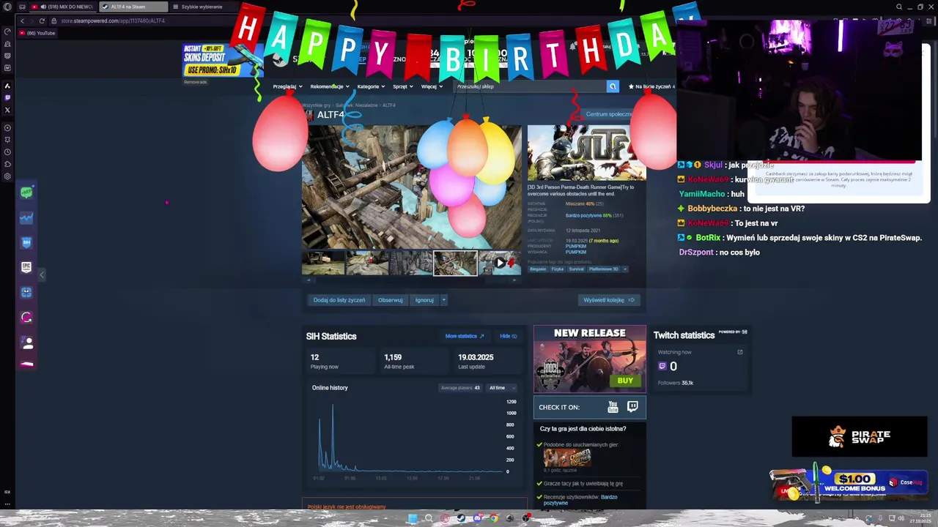Open the X (Twitter) icon in browser sidebar
Image resolution: width=938 pixels, height=527 pixels.
(7, 110)
